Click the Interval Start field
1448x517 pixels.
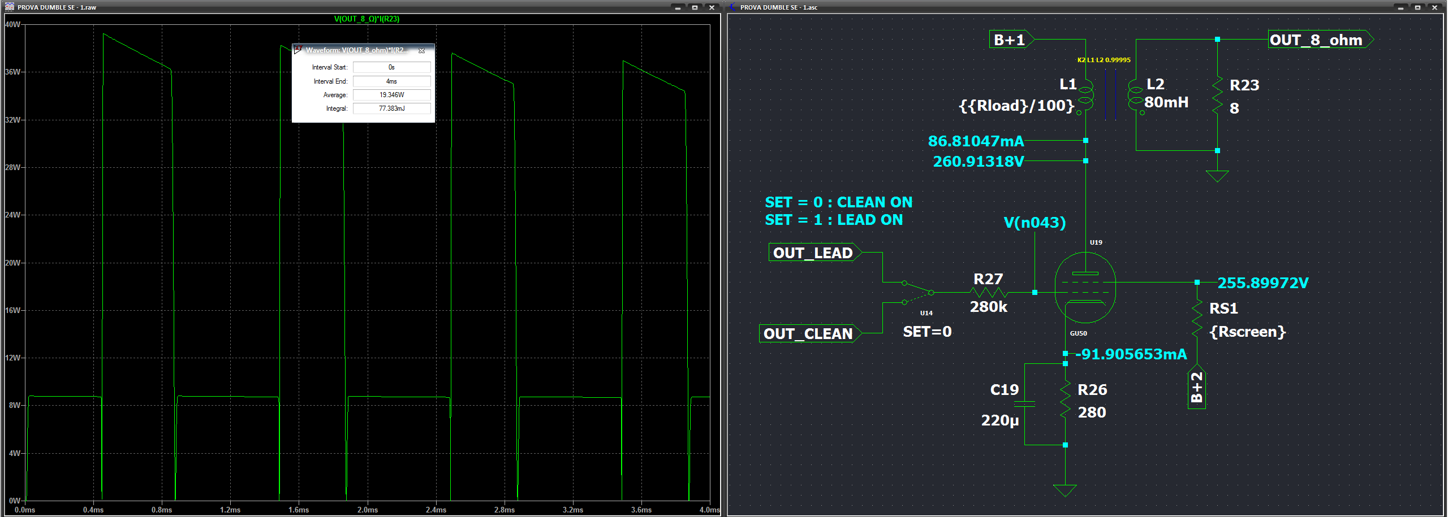[391, 67]
